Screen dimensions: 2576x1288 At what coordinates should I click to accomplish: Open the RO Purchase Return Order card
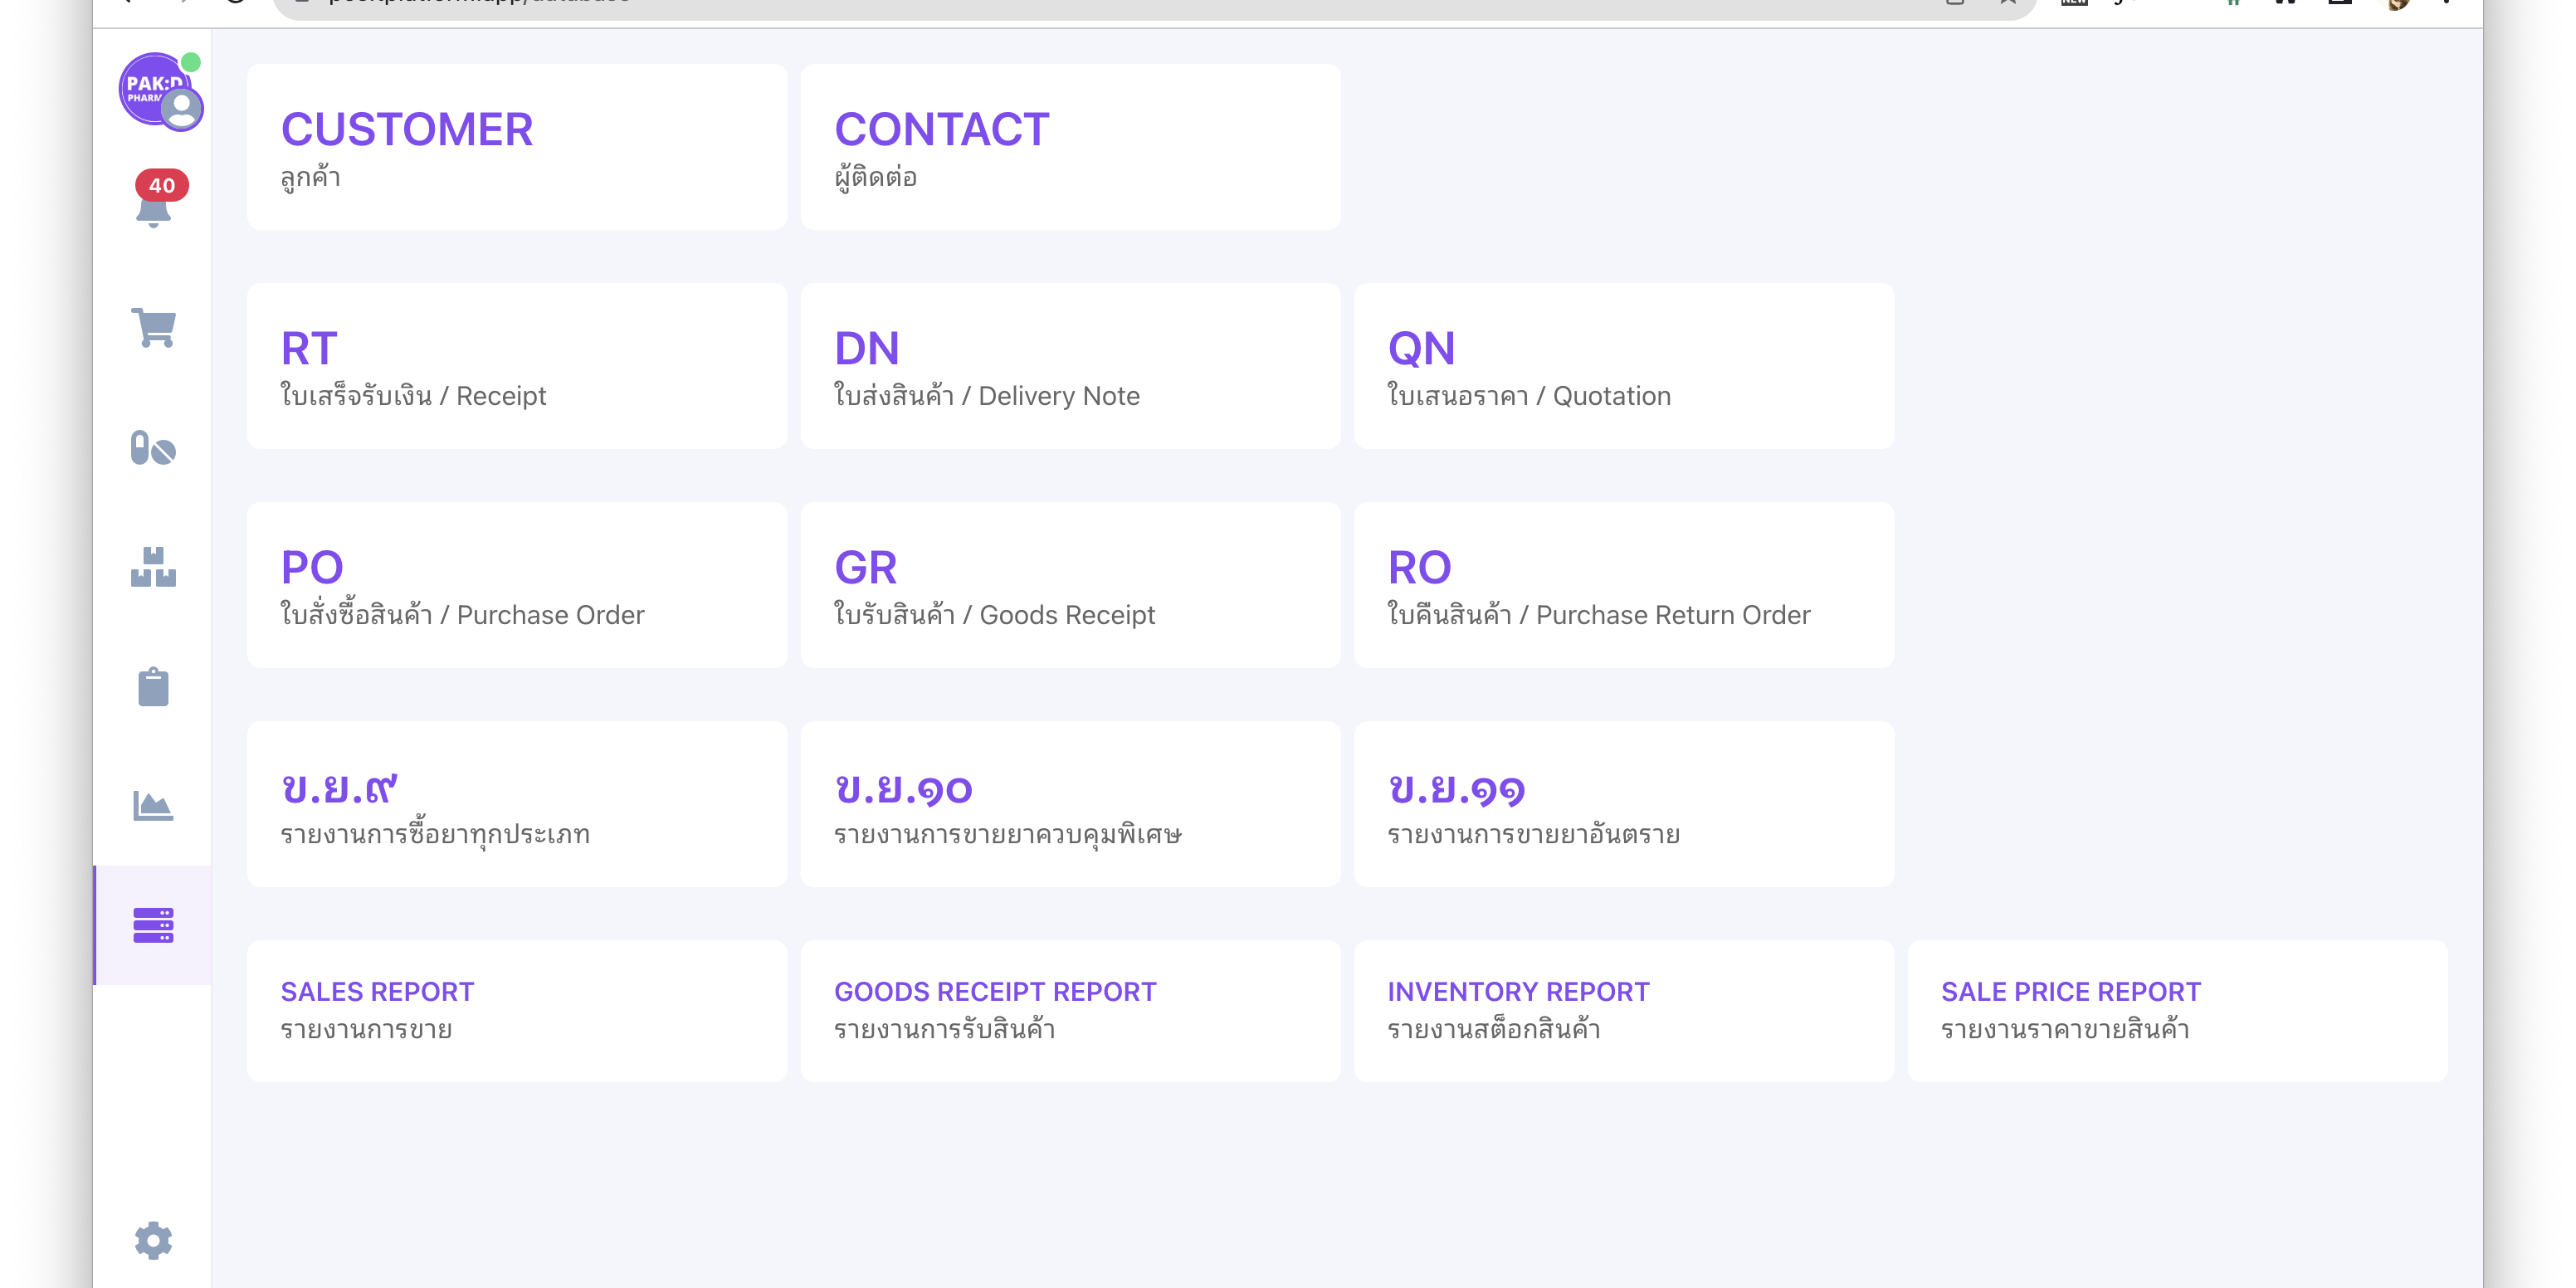click(1623, 585)
